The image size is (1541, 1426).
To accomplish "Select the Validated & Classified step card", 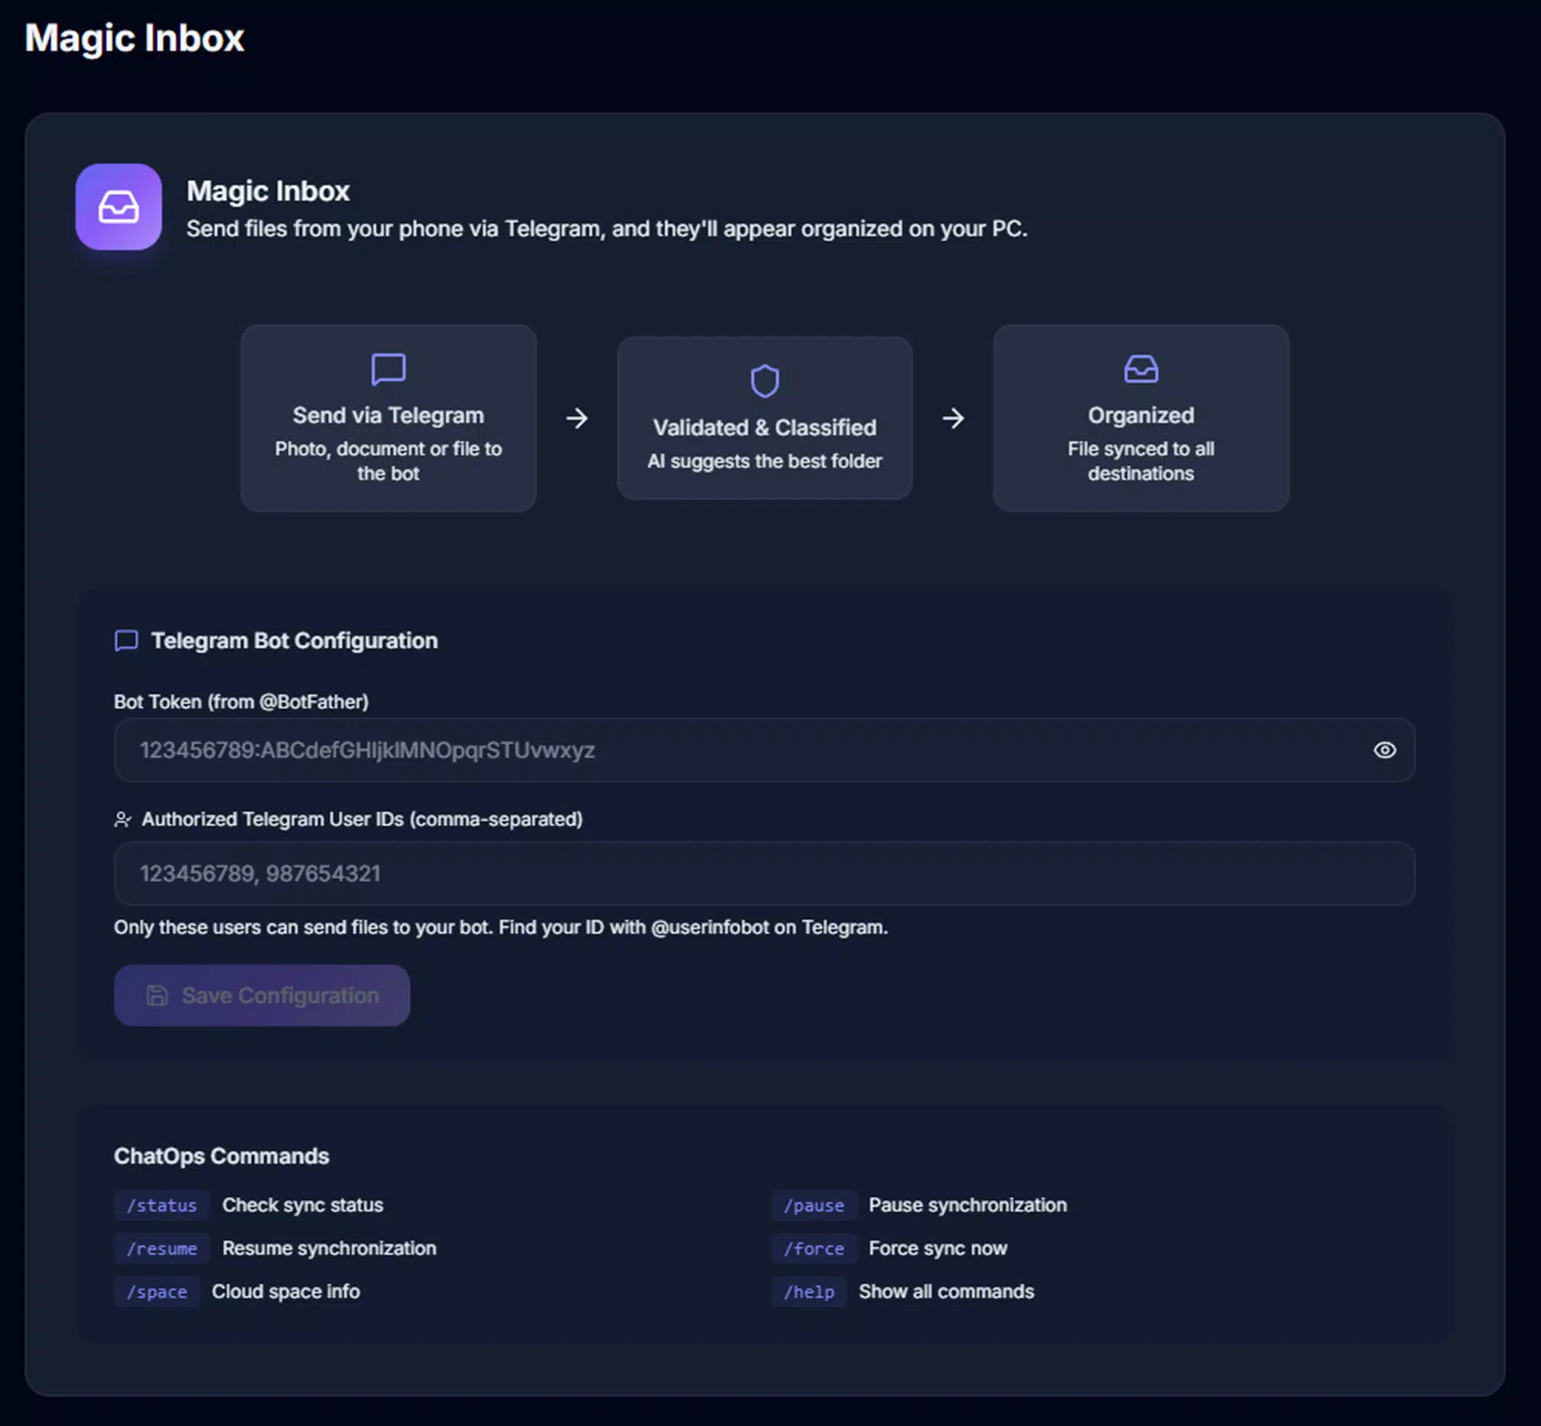I will 764,418.
